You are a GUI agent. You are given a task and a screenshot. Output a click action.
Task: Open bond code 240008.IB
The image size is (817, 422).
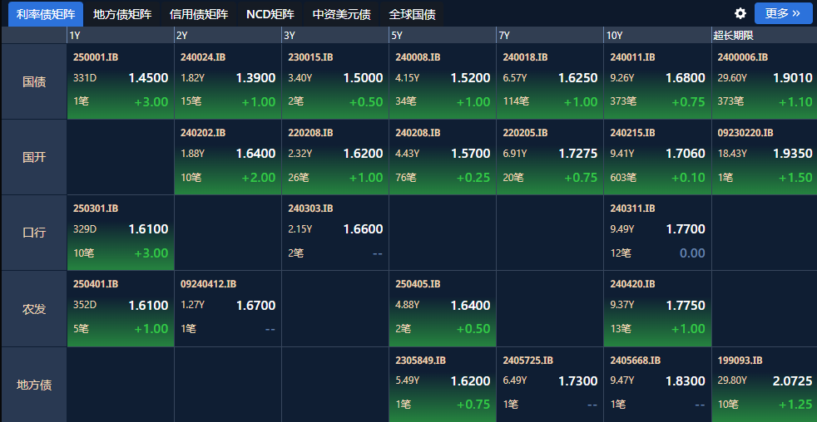pyautogui.click(x=418, y=57)
